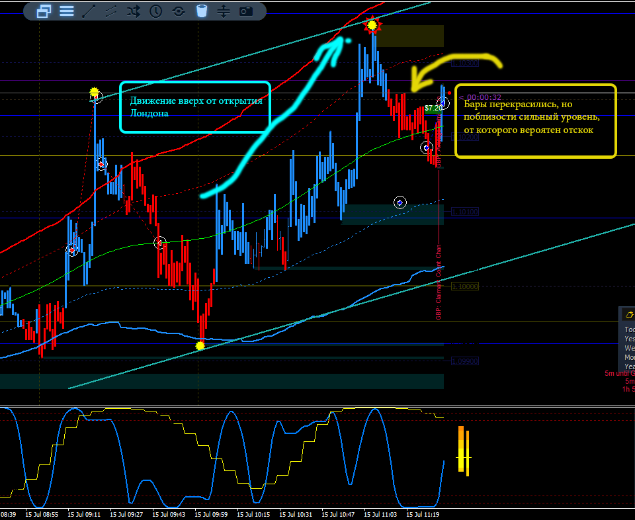Image resolution: width=635 pixels, height=520 pixels.
Task: Select the parallel channel lines tool
Action: point(111,11)
